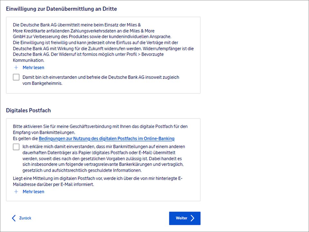Viewport: 309px width, 232px height.
Task: Expand 'Mehr lesen' in the Datenübermittlung section
Action: click(33, 68)
